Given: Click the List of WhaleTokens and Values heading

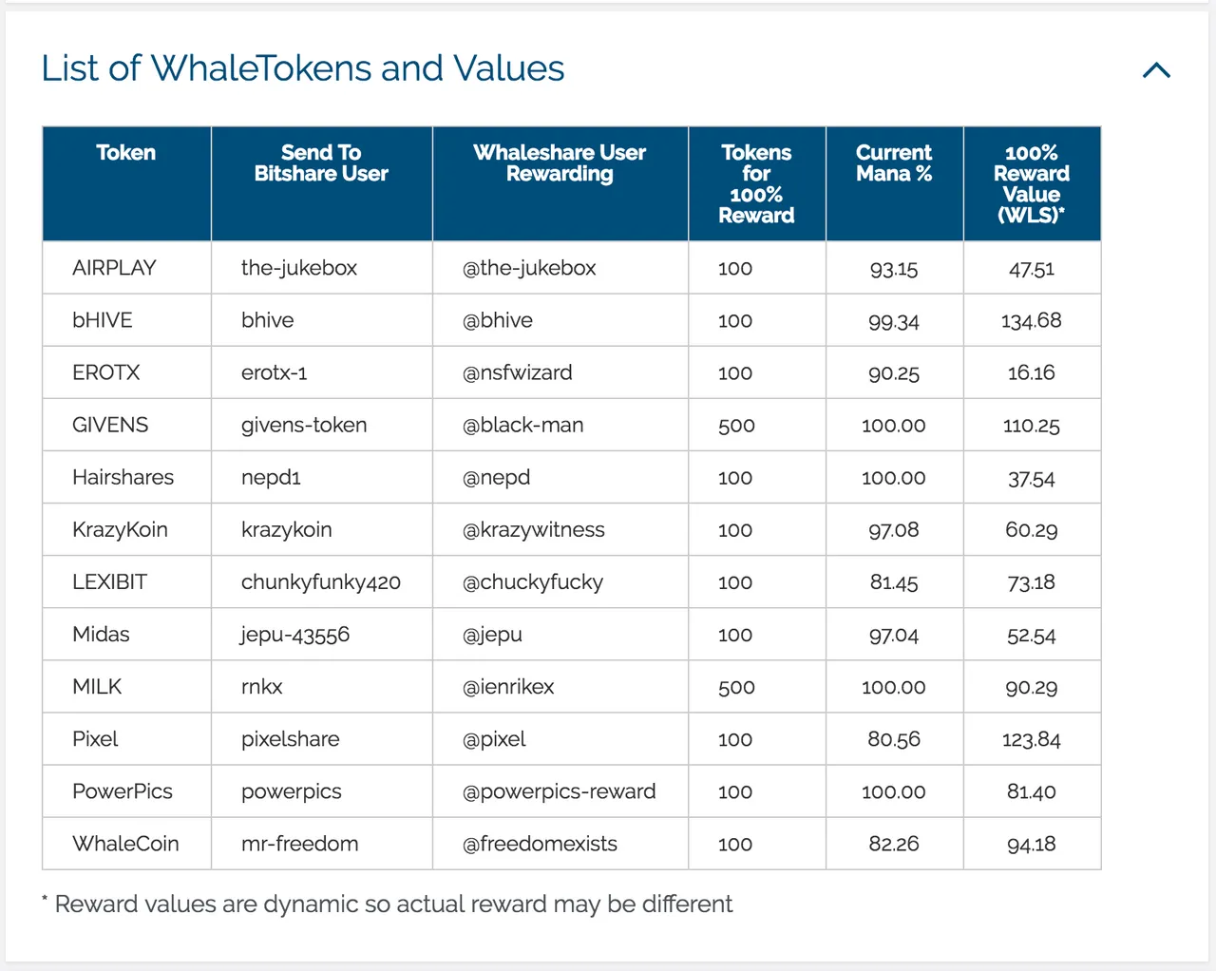Looking at the screenshot, I should pyautogui.click(x=303, y=68).
